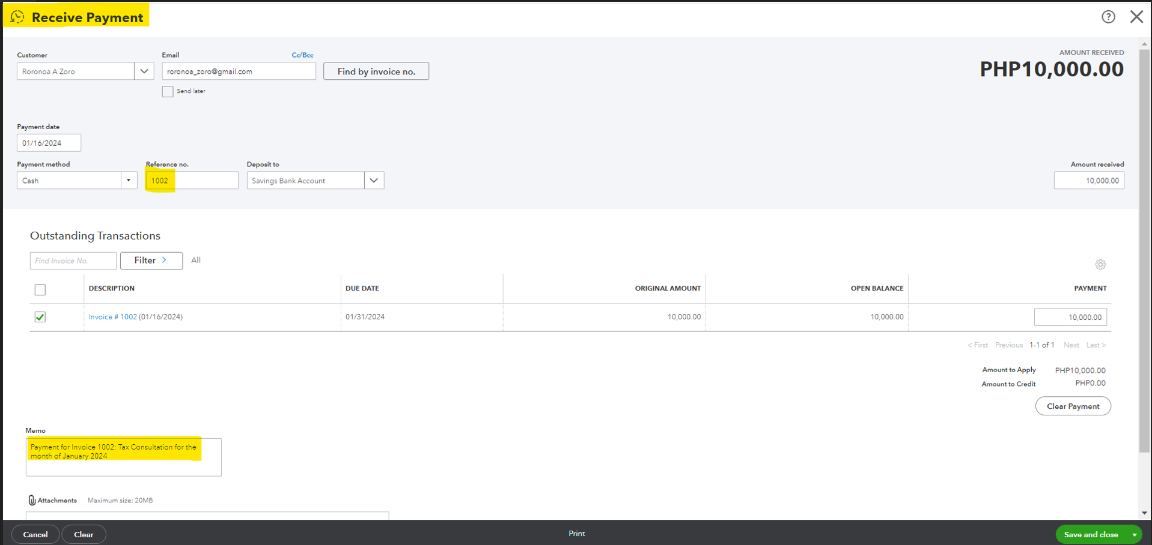Open the help question mark icon
Image resolution: width=1152 pixels, height=545 pixels.
[1108, 17]
